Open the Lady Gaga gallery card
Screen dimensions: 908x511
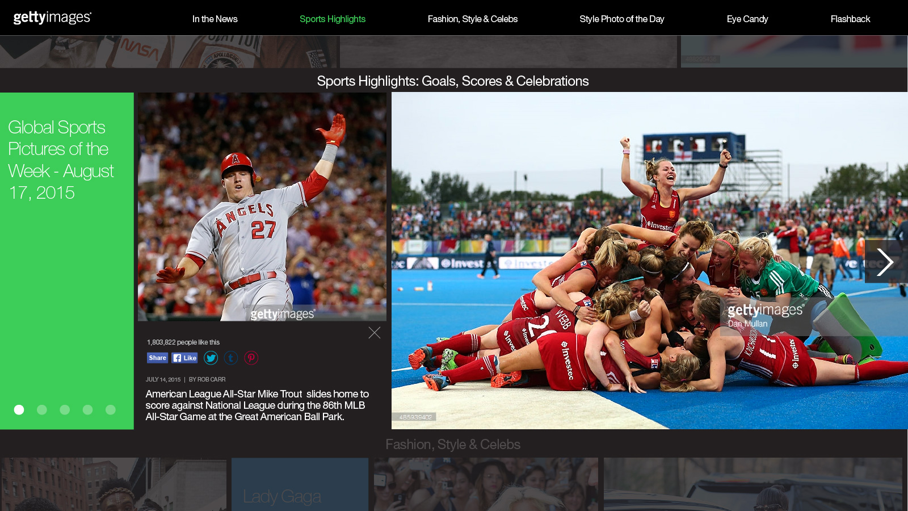coord(300,484)
